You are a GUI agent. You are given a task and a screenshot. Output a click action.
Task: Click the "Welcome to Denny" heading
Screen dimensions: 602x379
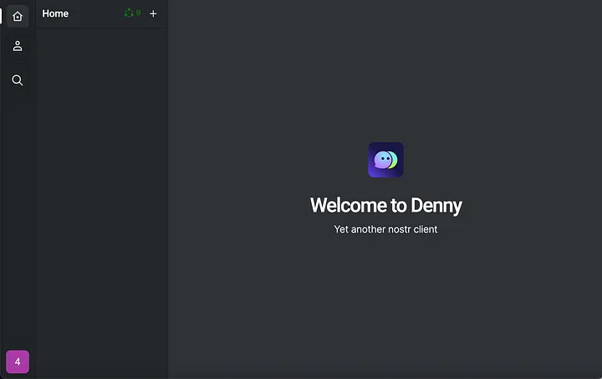pos(385,205)
